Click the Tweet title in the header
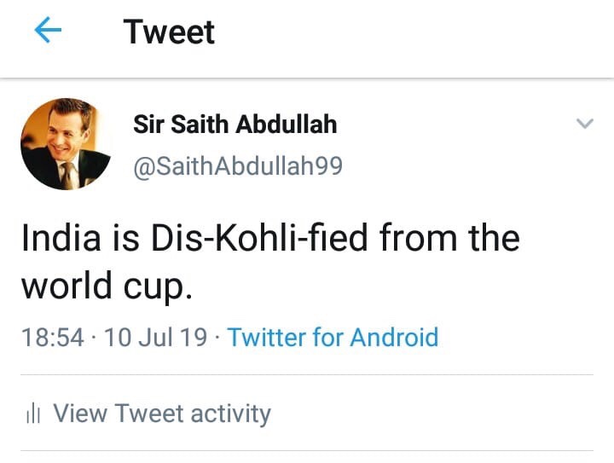This screenshot has height=463, width=614. [169, 32]
